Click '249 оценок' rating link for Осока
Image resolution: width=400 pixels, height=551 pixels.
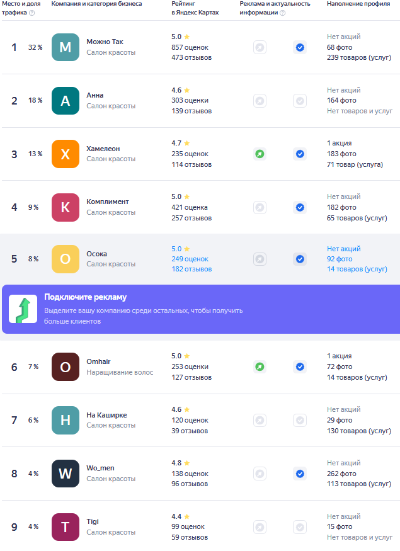(190, 259)
